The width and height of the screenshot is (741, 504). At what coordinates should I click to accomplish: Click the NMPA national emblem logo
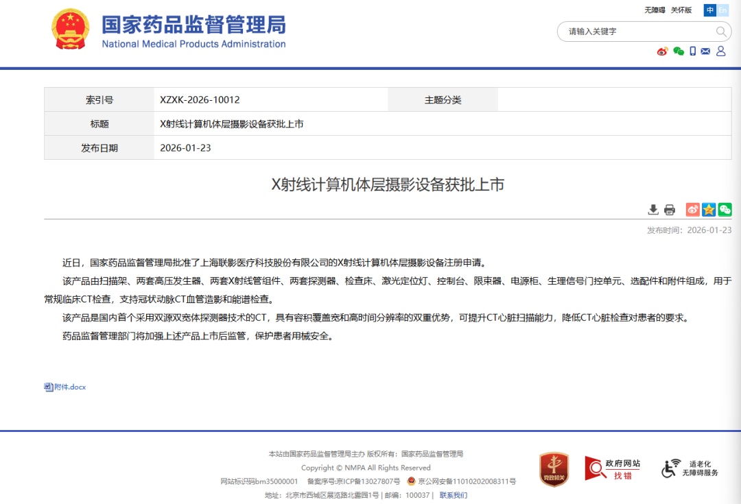pyautogui.click(x=70, y=29)
